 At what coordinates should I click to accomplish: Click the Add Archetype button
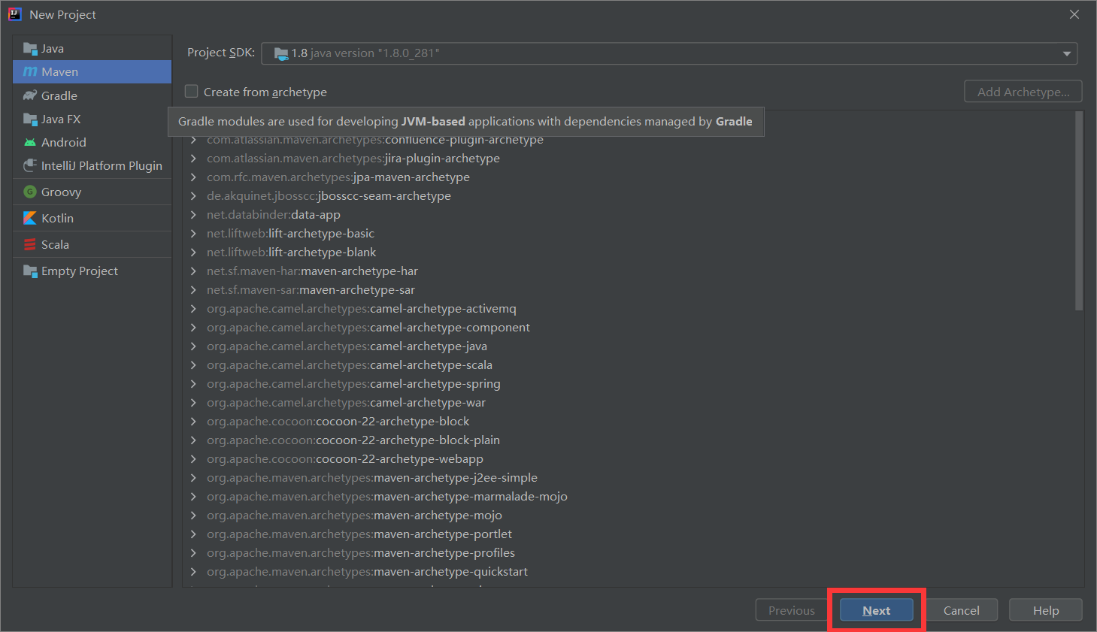coord(1023,92)
